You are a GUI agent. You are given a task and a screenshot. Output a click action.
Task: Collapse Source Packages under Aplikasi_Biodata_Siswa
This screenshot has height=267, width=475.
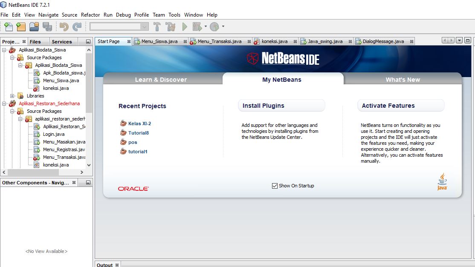pyautogui.click(x=12, y=57)
